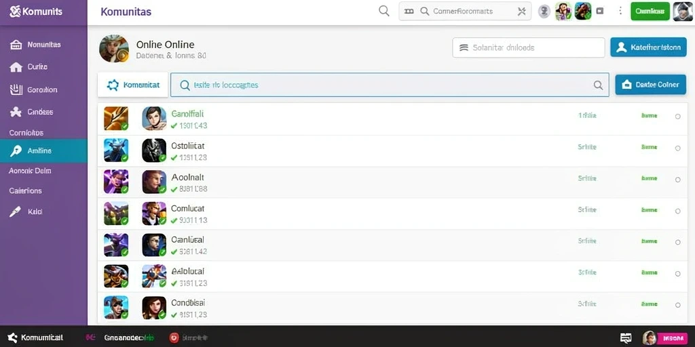
Task: Click the top bar magnifying glass icon
Action: point(384,11)
